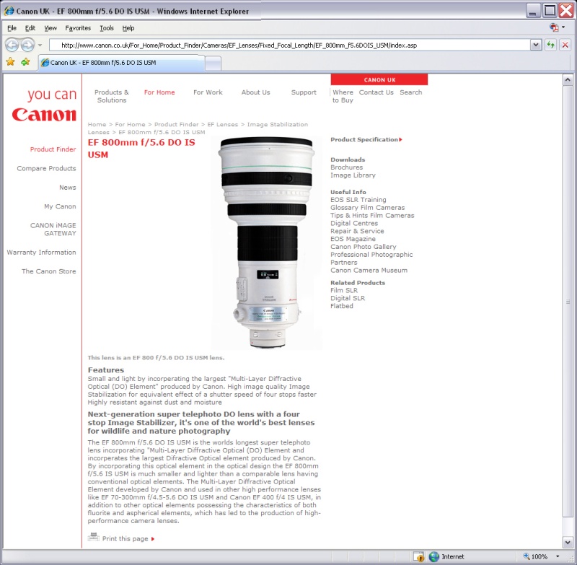Image resolution: width=577 pixels, height=565 pixels.
Task: Click the Brochures download link
Action: click(346, 167)
